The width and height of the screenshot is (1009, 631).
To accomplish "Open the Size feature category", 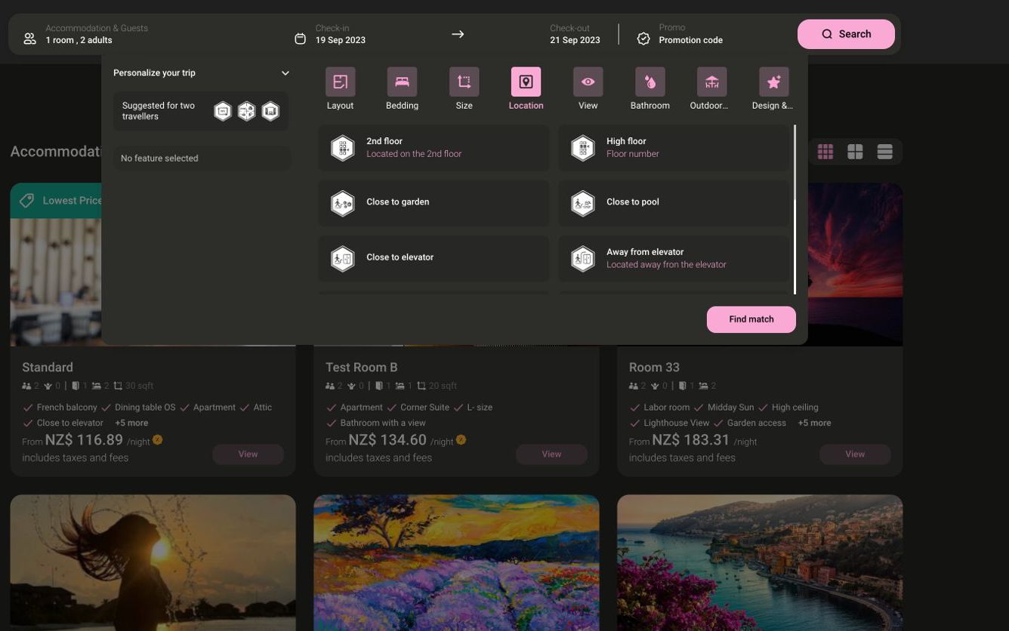I will tap(464, 89).
